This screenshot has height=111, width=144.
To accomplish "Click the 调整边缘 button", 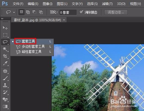I will [116, 12].
